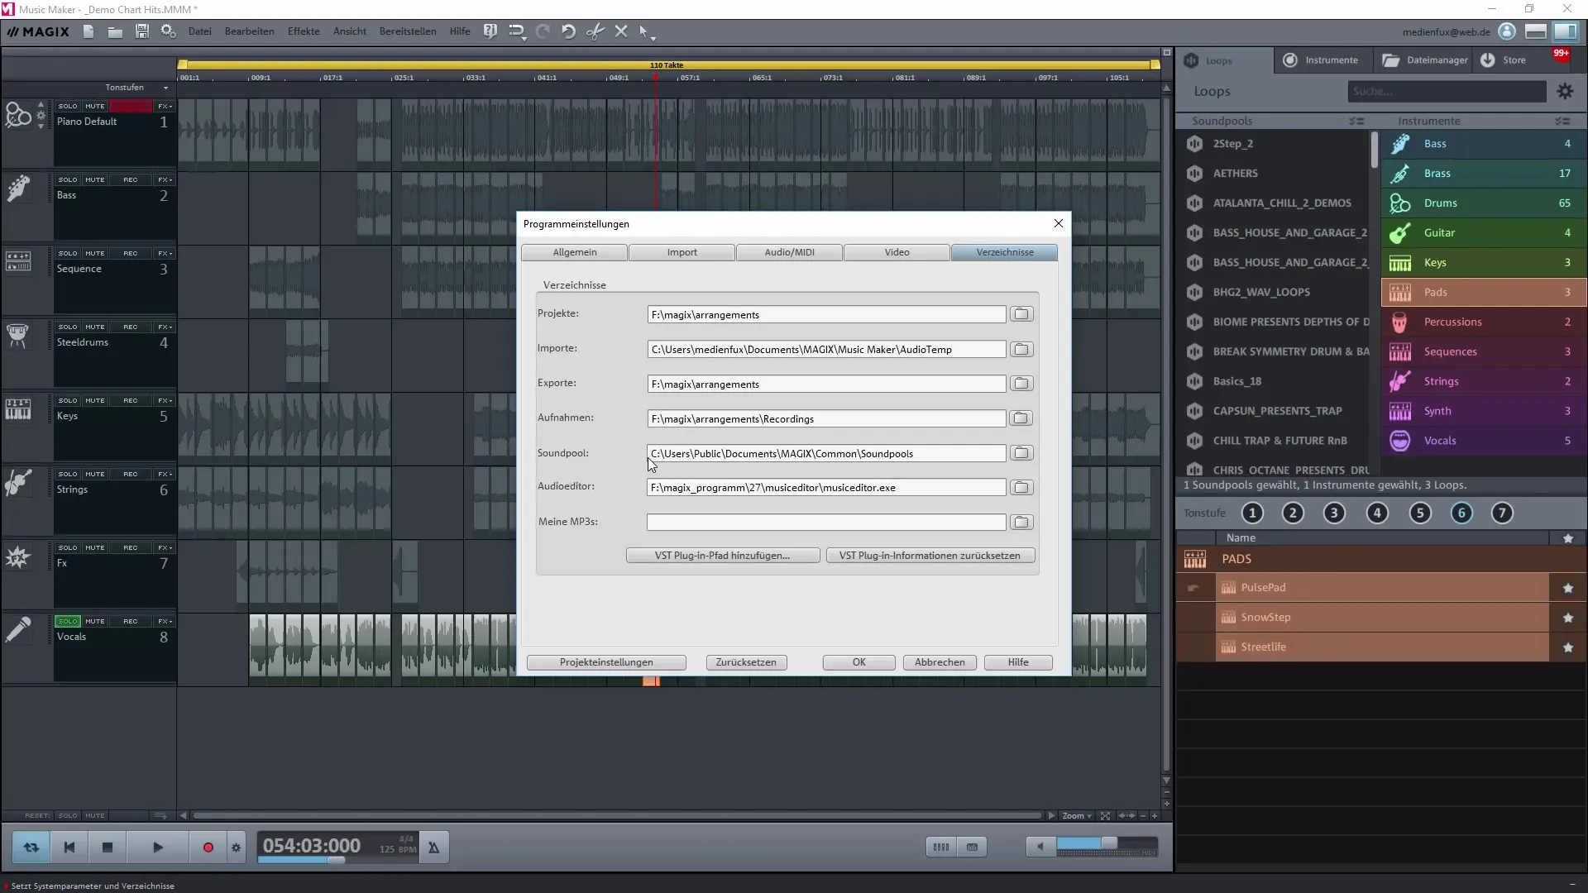
Task: Save project with the disk icon
Action: pos(142,31)
